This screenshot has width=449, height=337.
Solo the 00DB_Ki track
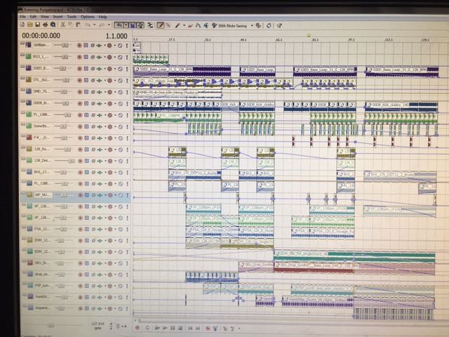[127, 103]
